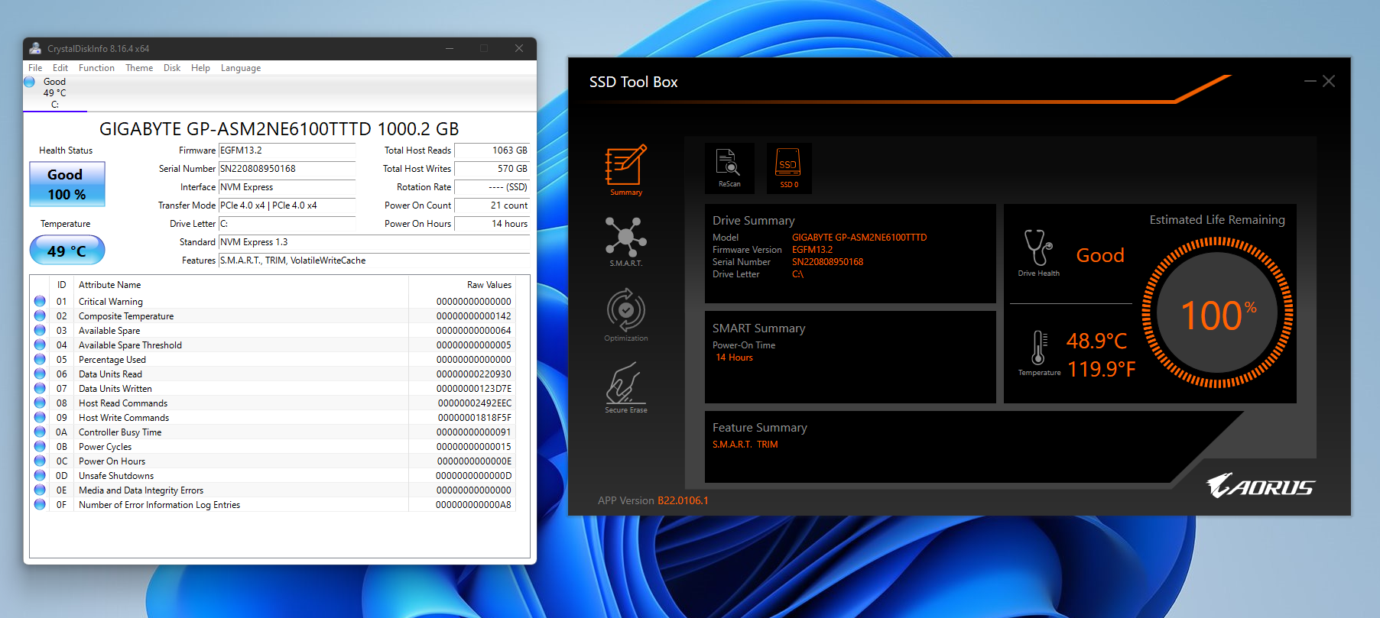Open the File menu in CrystalDiskInfo
Viewport: 1380px width, 618px height.
(x=35, y=68)
